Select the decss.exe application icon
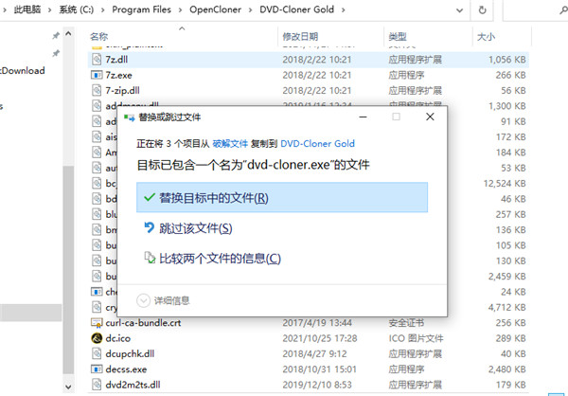This screenshot has height=396, width=568. (97, 369)
